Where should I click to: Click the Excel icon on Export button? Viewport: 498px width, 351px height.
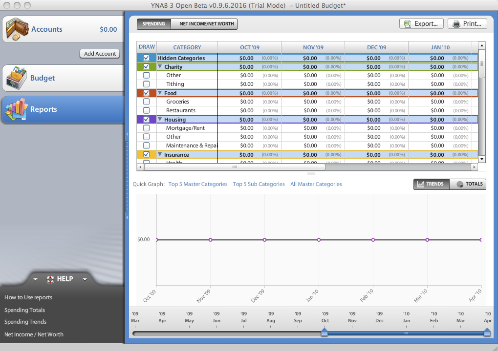point(407,24)
